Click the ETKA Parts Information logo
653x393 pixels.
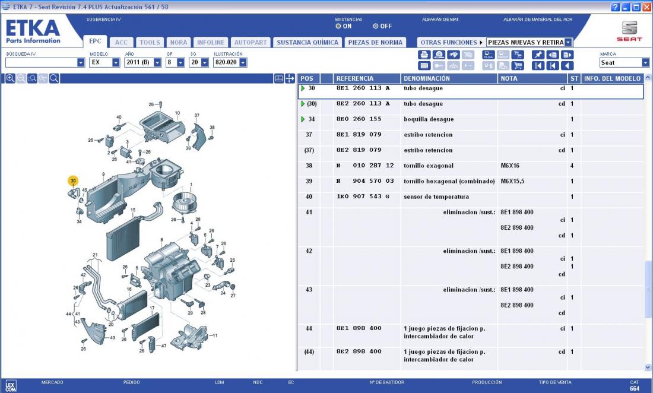(x=33, y=32)
